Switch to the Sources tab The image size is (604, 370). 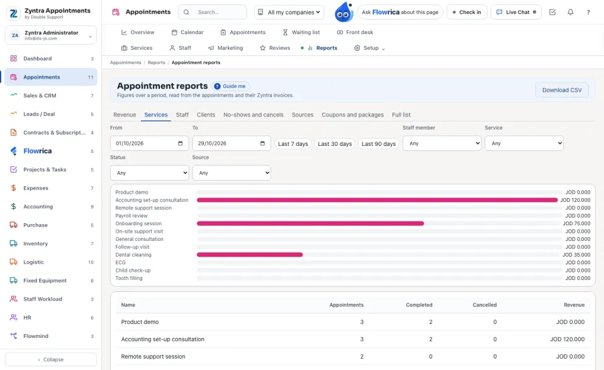click(303, 115)
